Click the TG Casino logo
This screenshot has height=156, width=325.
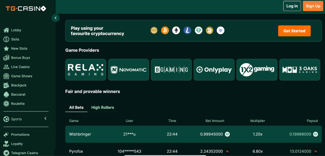[x=26, y=9]
